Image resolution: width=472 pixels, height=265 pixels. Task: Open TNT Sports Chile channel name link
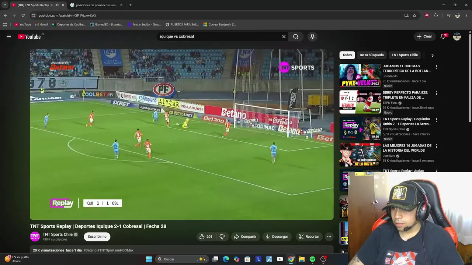58,234
